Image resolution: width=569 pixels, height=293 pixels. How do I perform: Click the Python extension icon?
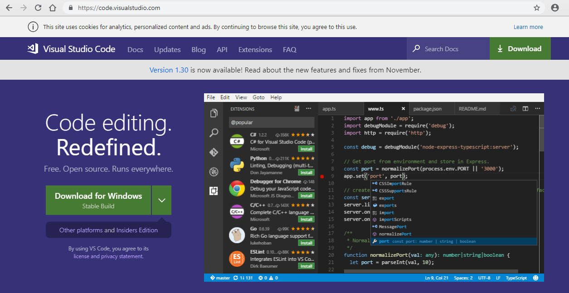click(237, 165)
